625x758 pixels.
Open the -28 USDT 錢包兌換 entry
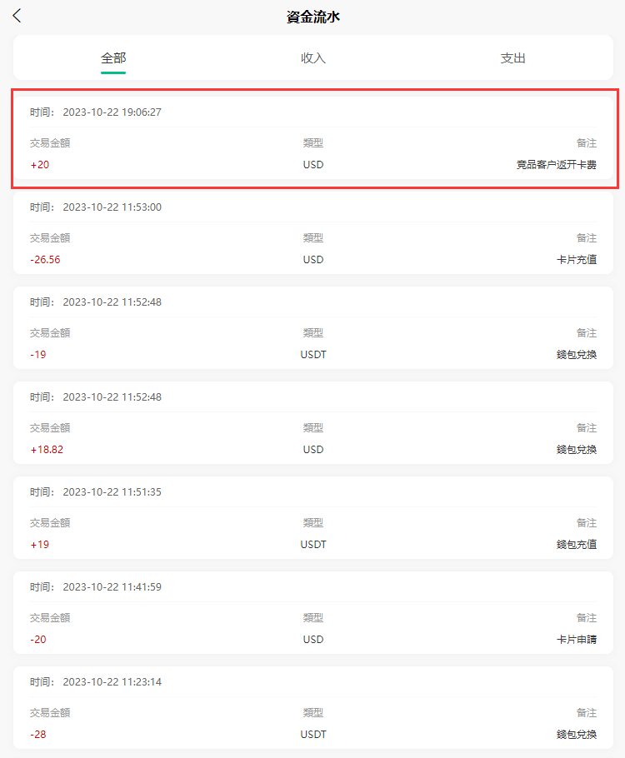[x=312, y=712]
